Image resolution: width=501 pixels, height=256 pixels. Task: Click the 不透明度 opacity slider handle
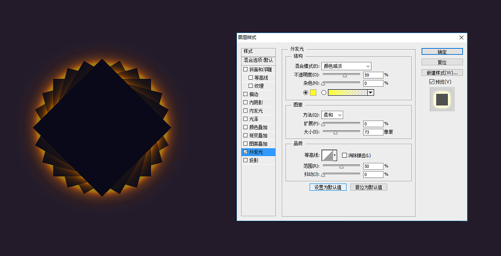[x=345, y=76]
